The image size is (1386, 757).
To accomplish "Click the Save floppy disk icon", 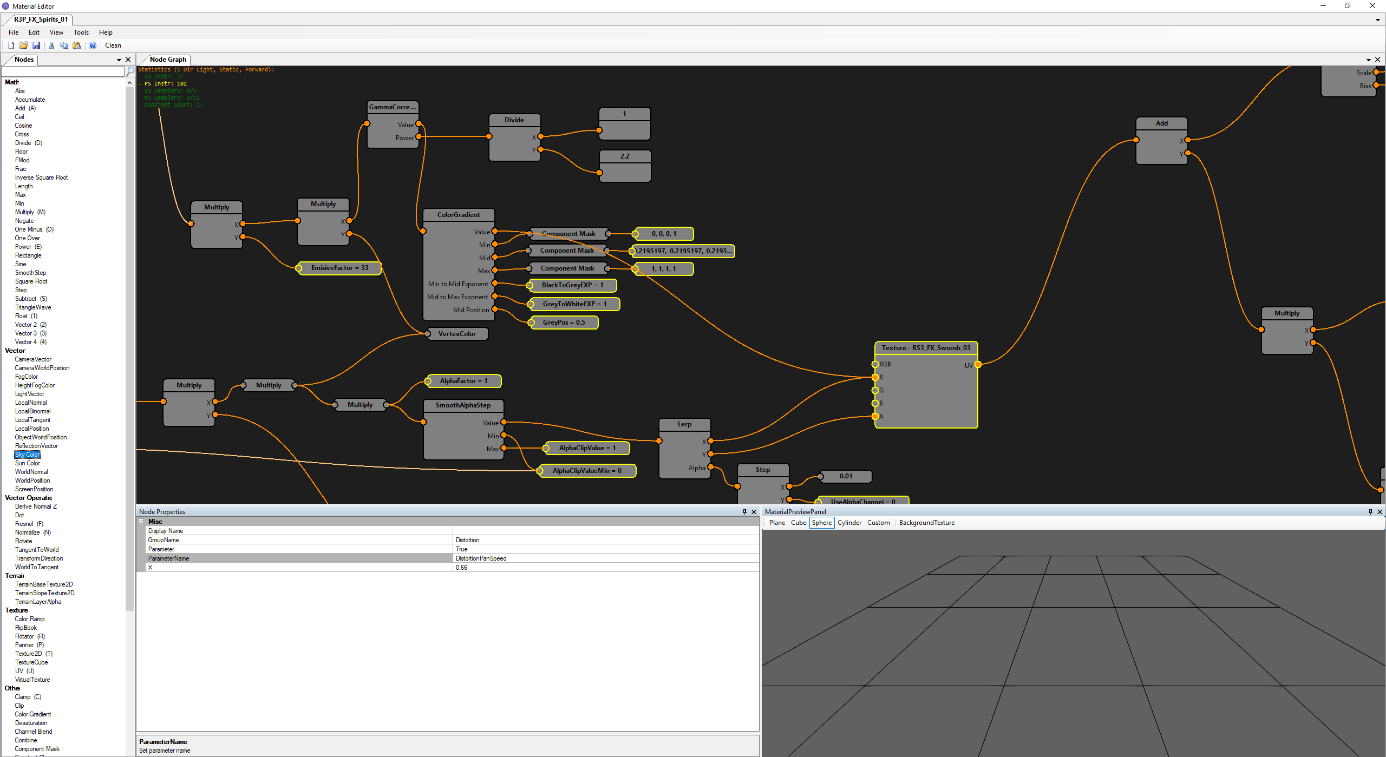I will tap(36, 45).
